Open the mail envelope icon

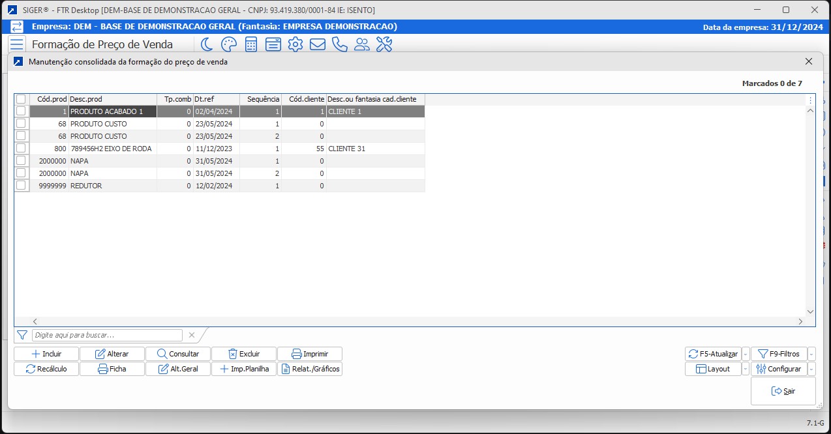point(318,44)
